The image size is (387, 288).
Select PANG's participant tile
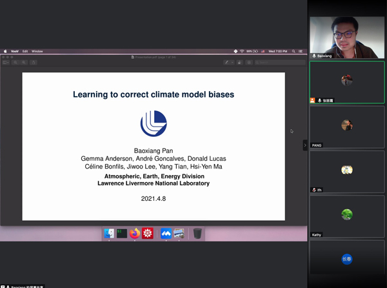pos(347,127)
